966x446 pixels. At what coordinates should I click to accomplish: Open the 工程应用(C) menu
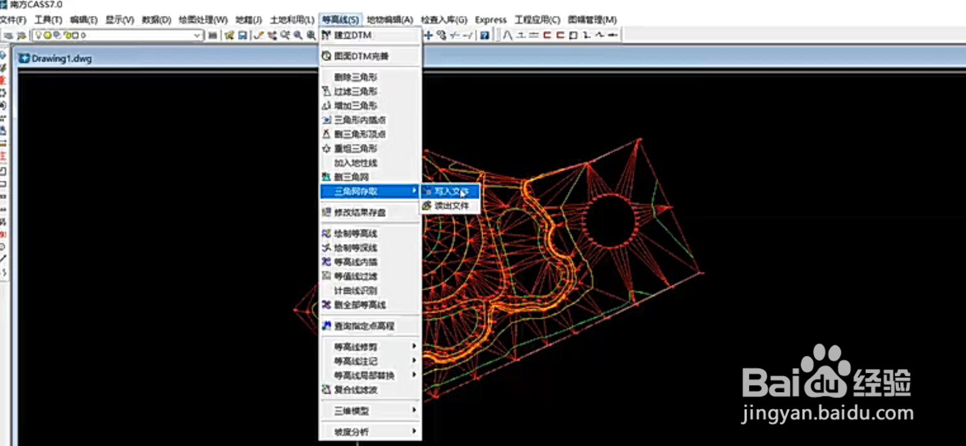click(537, 19)
